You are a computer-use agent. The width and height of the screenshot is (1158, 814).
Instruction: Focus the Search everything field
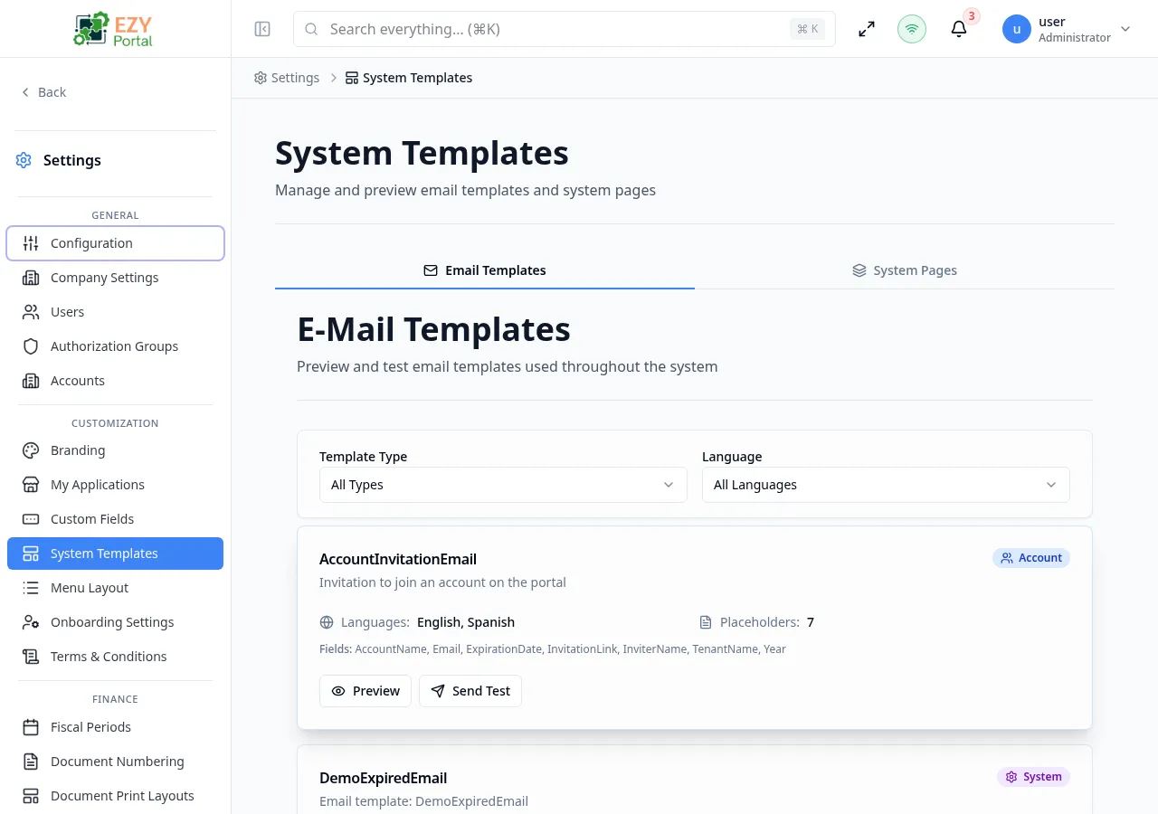click(x=565, y=29)
